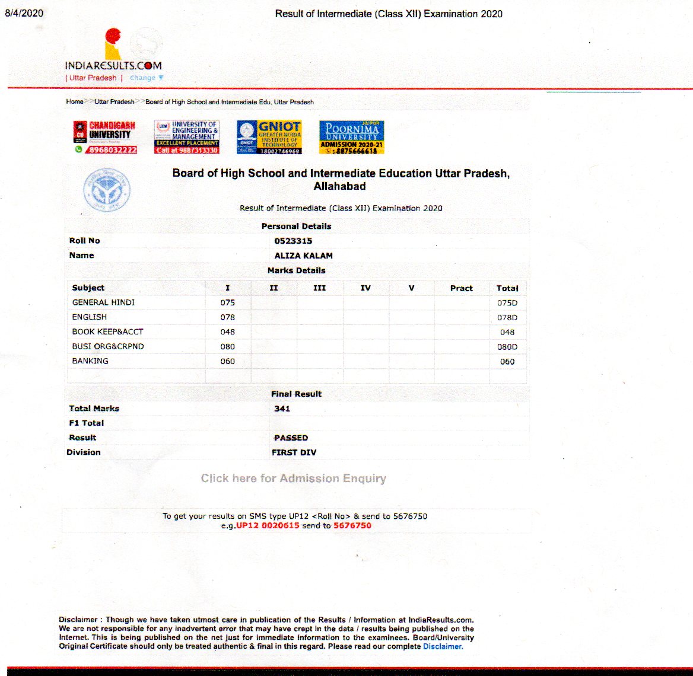Open the Chandigarh University ad banner
The image size is (693, 676).
click(105, 137)
